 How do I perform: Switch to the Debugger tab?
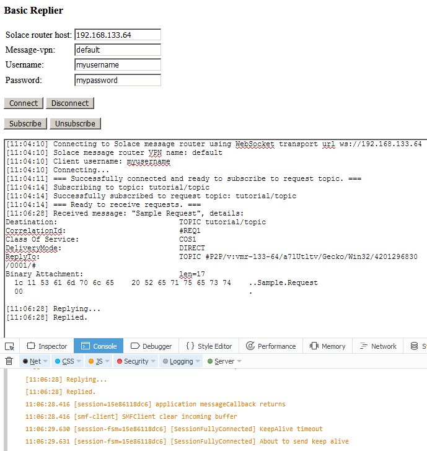click(151, 346)
